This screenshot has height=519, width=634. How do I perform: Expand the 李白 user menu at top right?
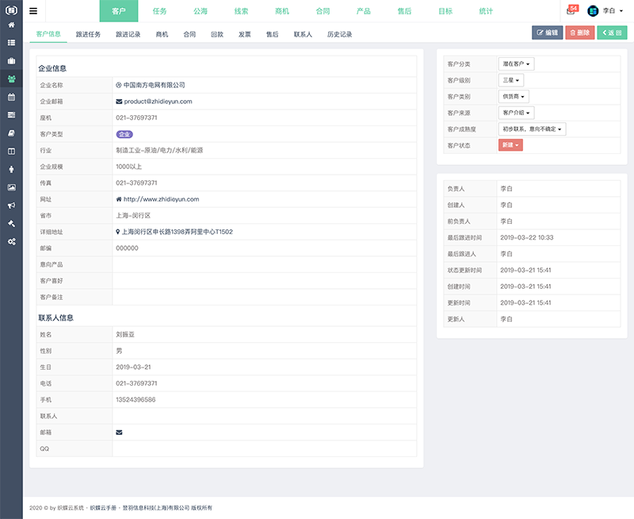tap(610, 10)
